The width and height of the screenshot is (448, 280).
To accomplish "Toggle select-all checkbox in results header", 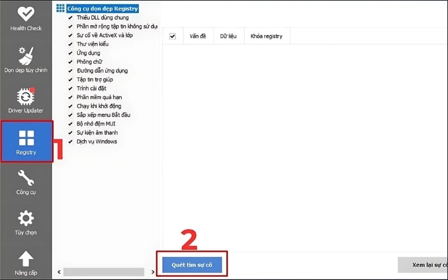I will [172, 36].
